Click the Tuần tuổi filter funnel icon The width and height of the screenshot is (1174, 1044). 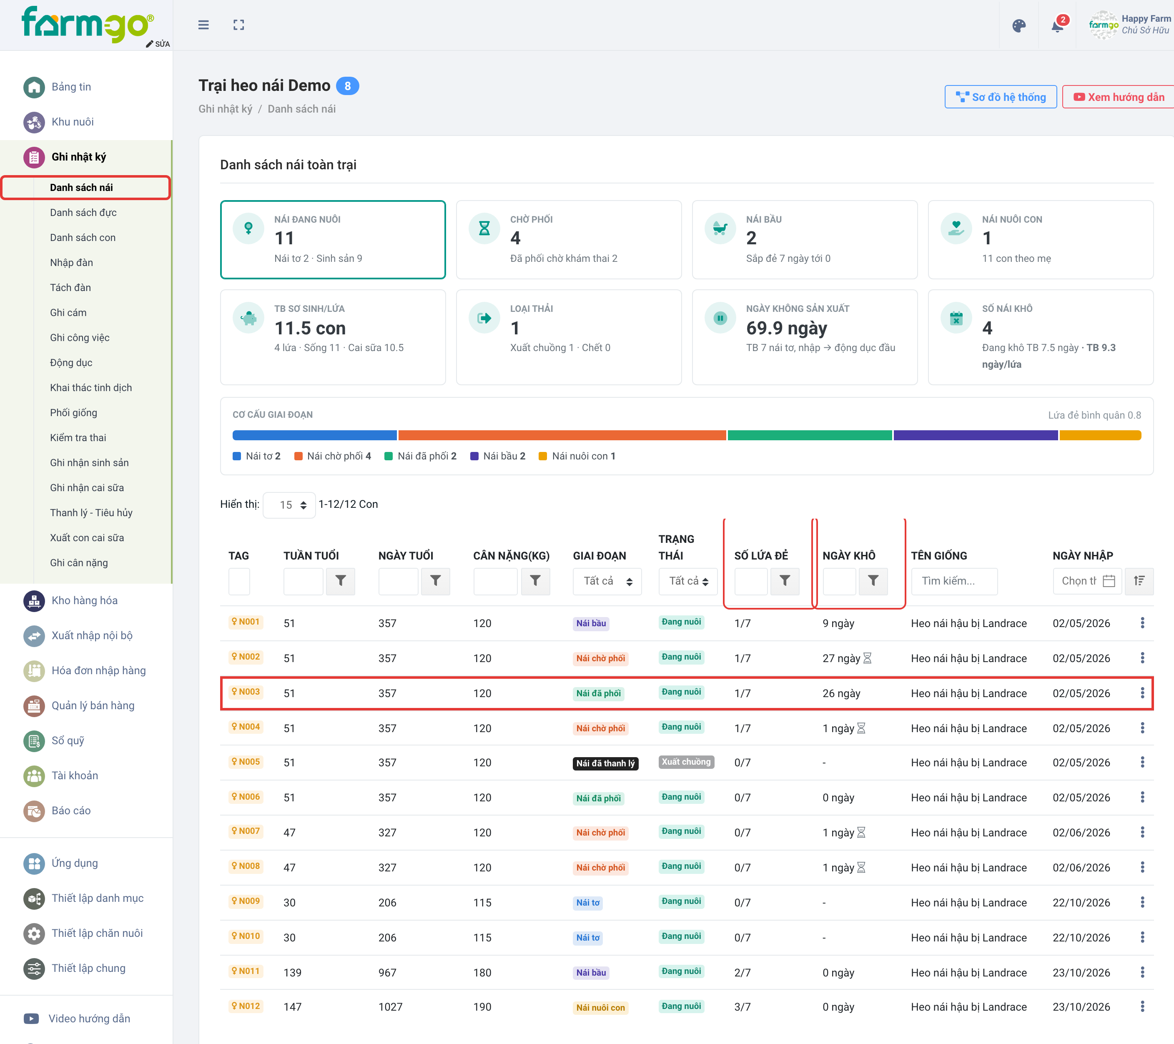click(341, 581)
